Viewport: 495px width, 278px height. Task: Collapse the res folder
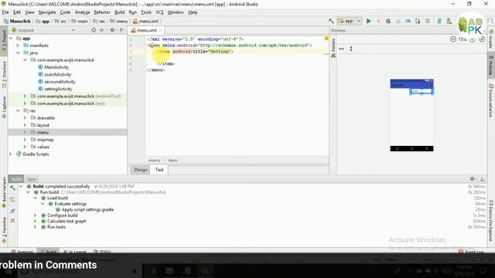tap(18, 110)
